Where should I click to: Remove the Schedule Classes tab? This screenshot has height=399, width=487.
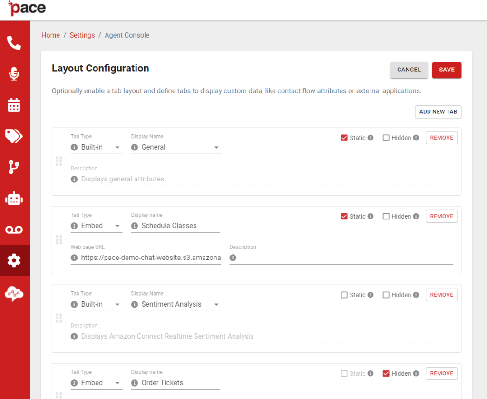coord(441,217)
